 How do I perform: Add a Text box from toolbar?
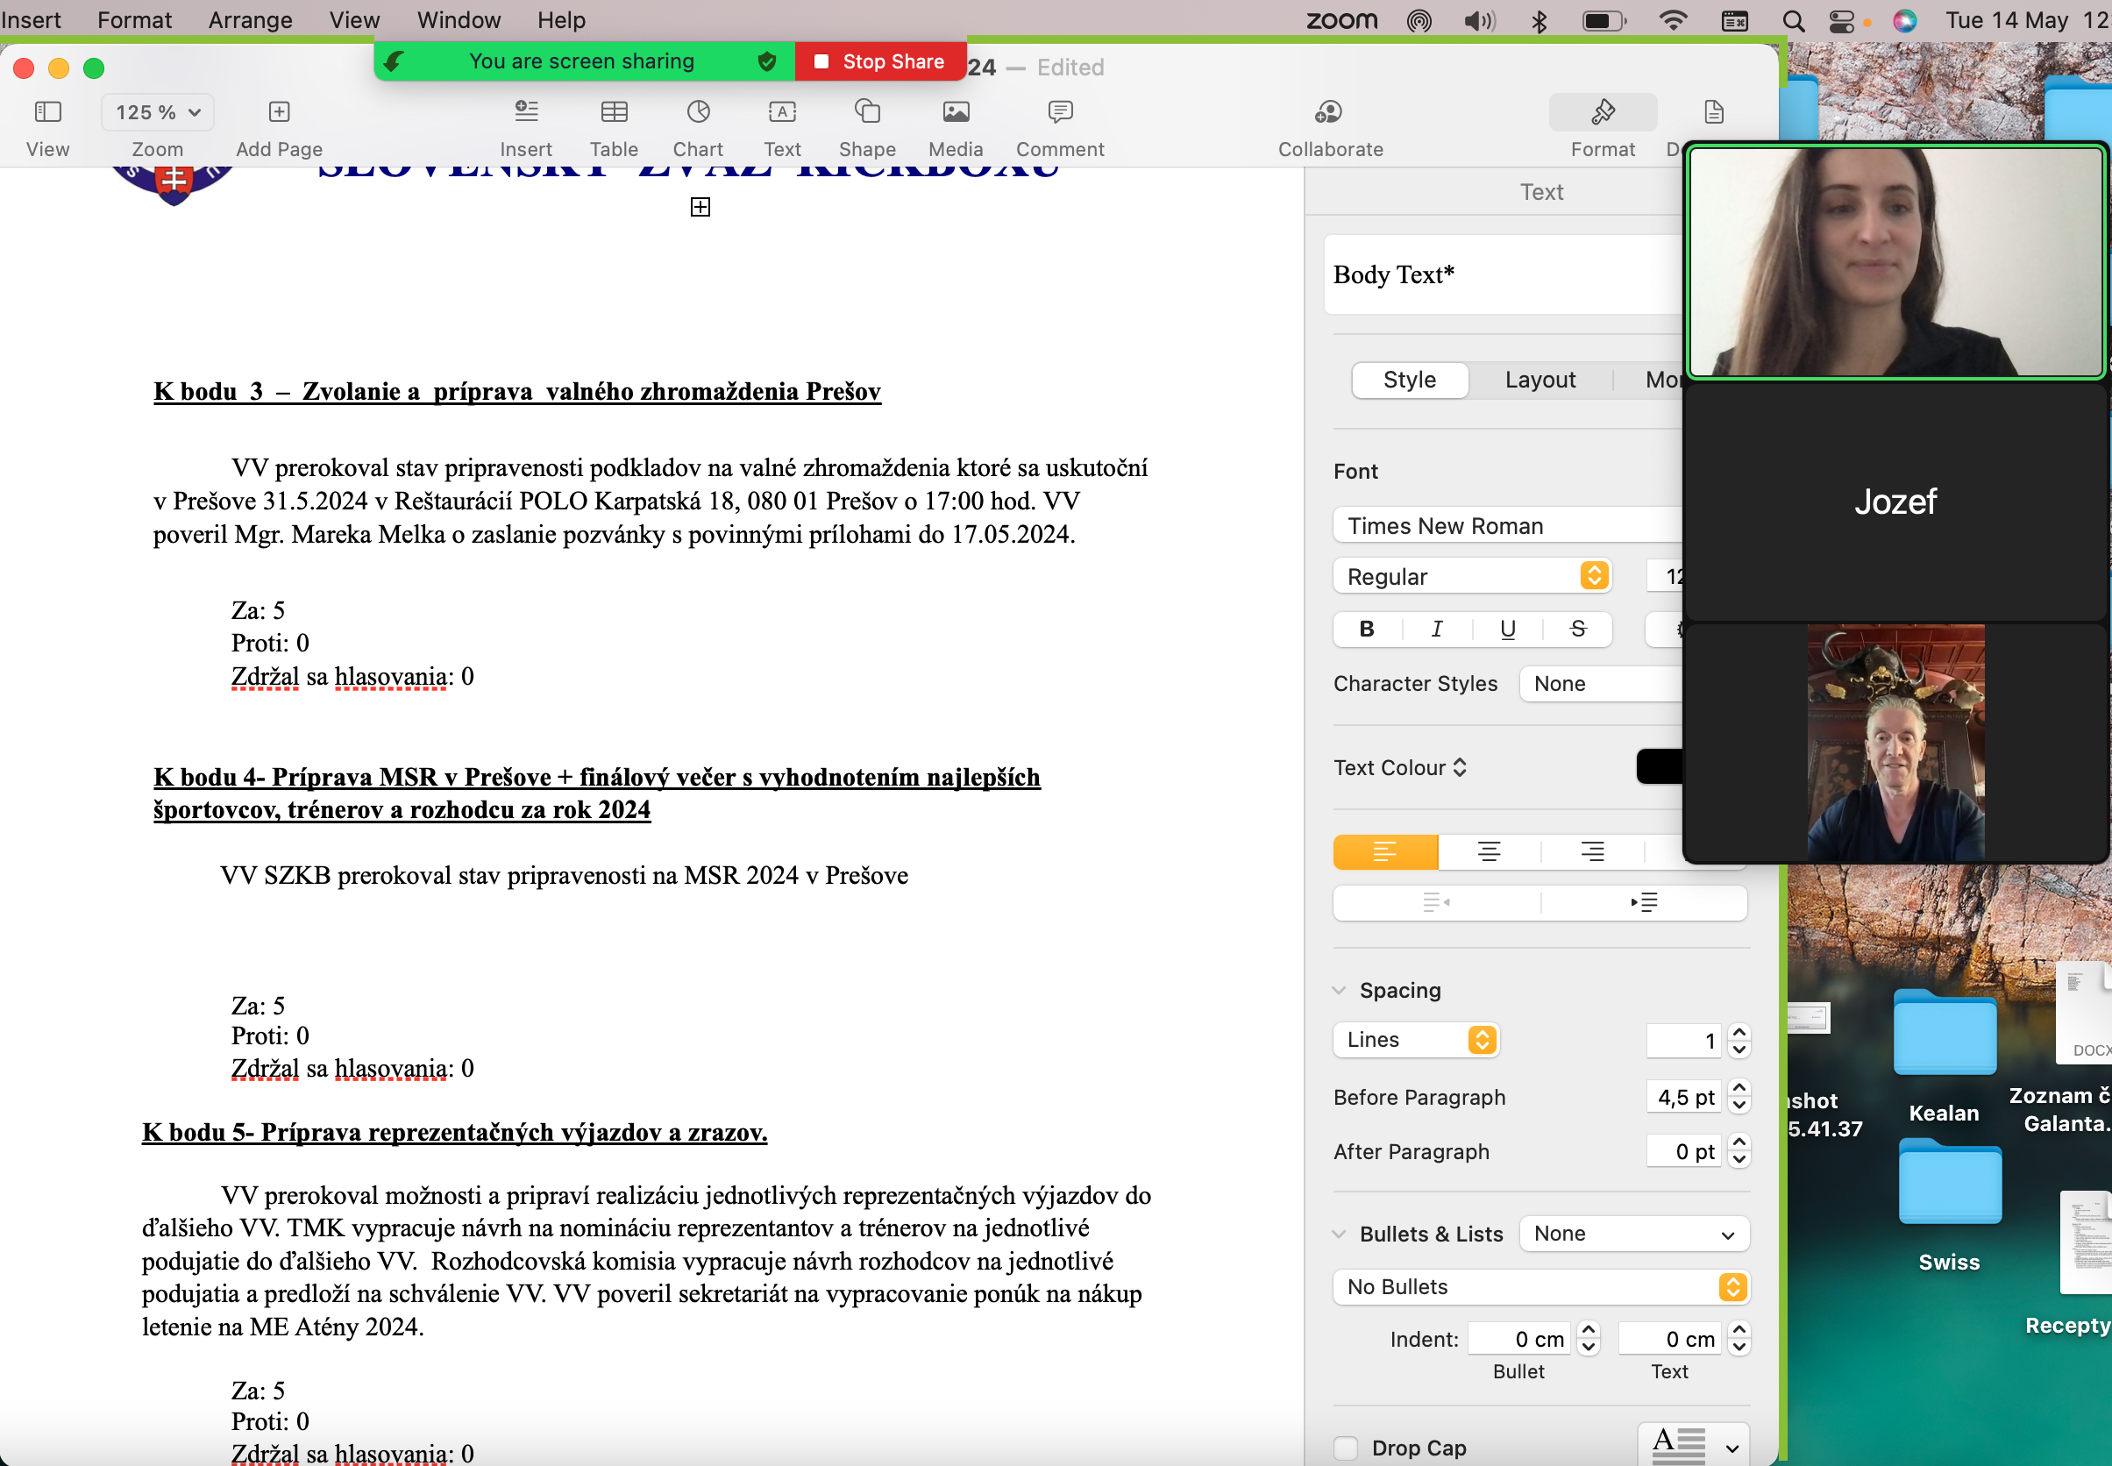782,112
